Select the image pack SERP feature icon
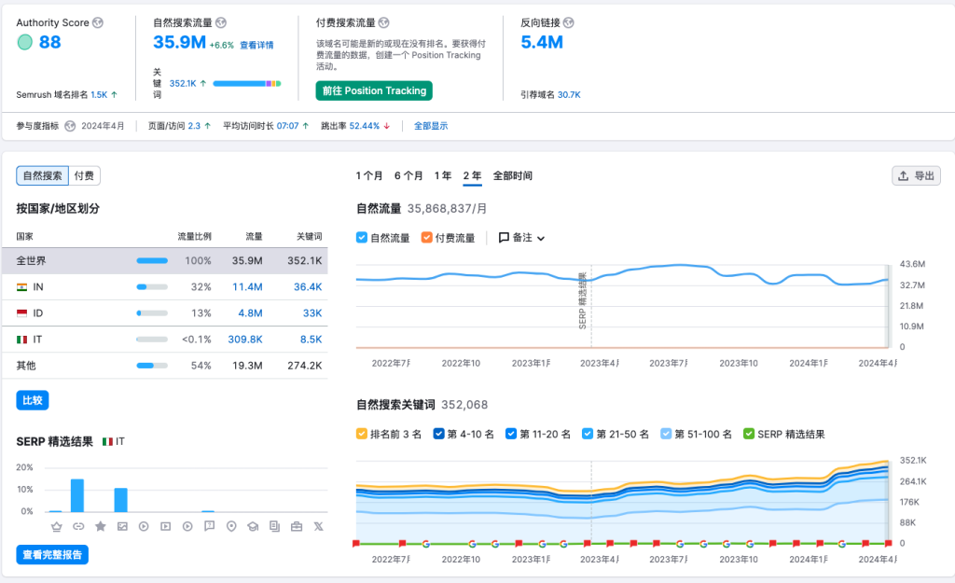This screenshot has width=955, height=583. tap(122, 526)
